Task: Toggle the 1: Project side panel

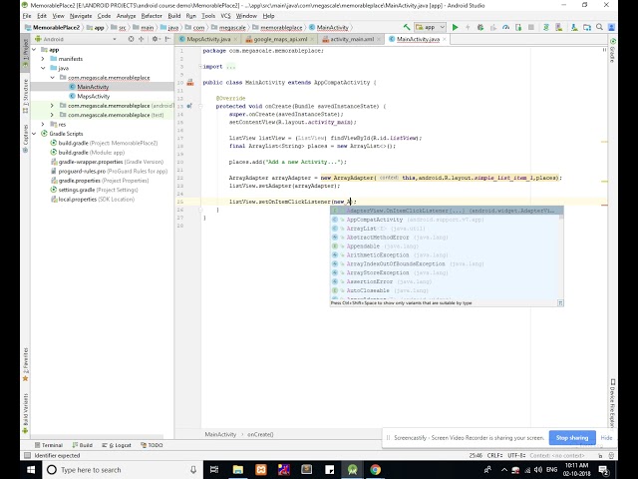Action: [x=25, y=53]
